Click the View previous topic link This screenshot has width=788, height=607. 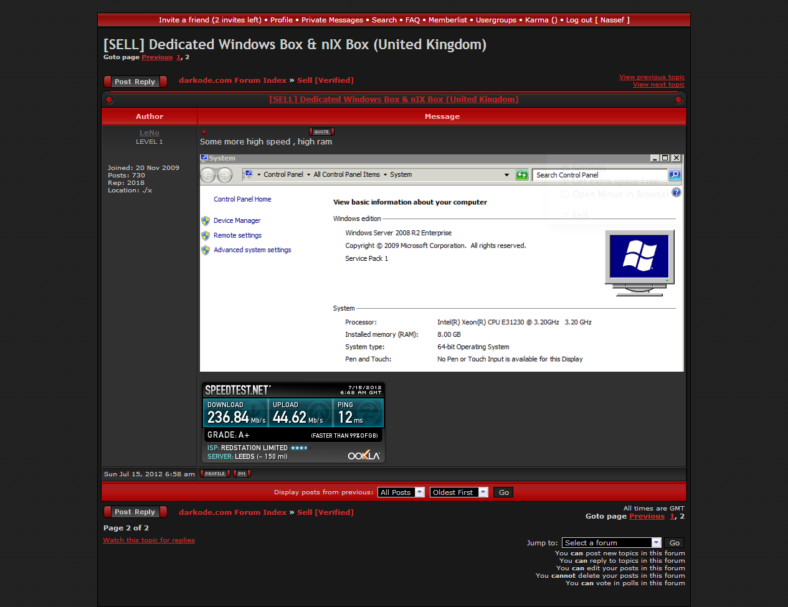[x=652, y=77]
